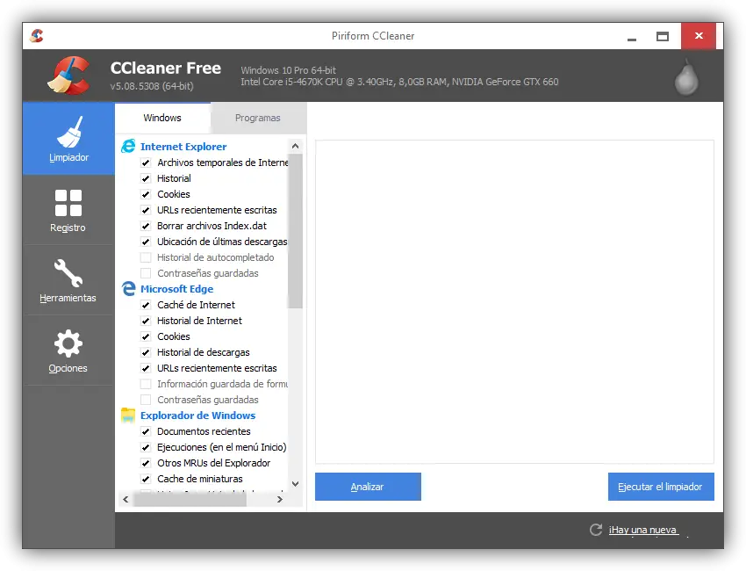Open the Herramientas wrench section

coord(68,280)
